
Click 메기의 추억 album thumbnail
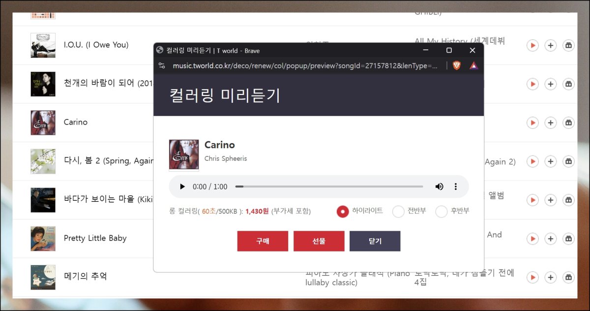(x=43, y=277)
